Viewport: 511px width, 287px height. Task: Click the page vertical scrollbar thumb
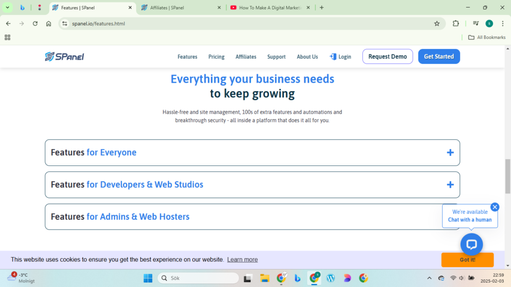click(508, 176)
